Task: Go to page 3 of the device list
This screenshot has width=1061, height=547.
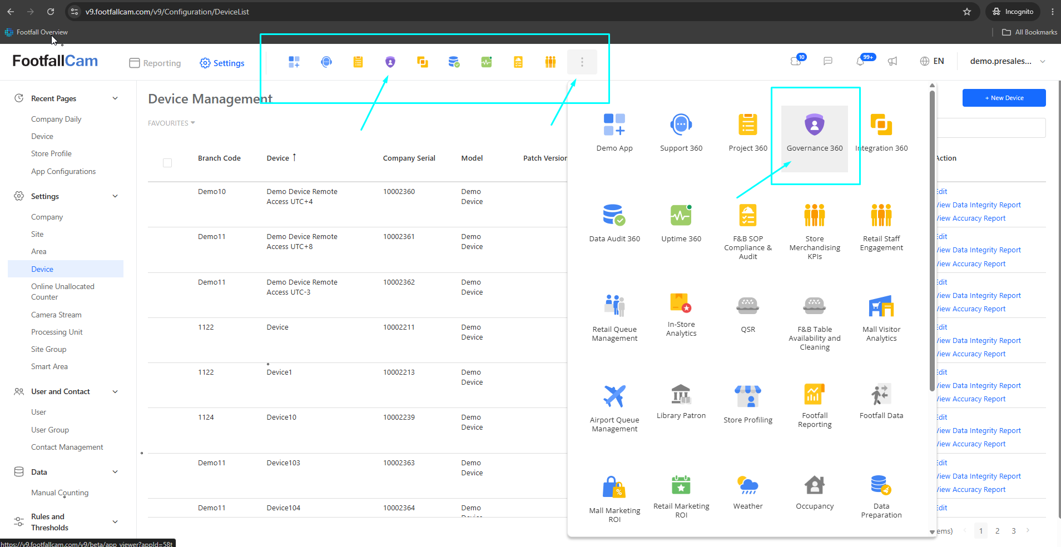Action: (1013, 531)
